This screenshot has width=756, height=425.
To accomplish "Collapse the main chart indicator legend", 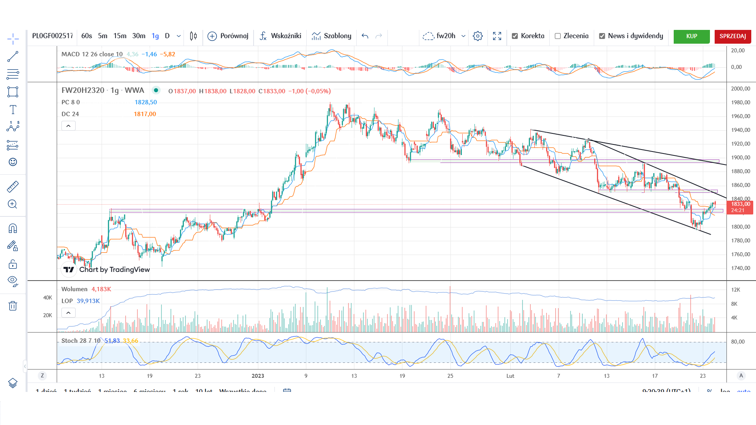I will [x=69, y=126].
